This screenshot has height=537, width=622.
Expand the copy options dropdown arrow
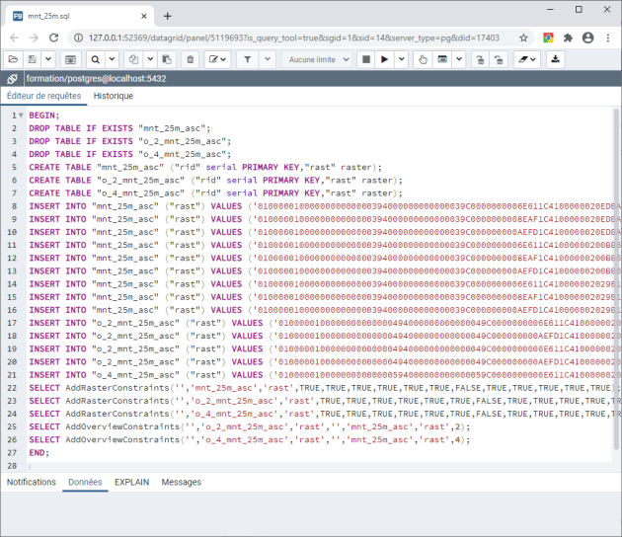tap(150, 59)
